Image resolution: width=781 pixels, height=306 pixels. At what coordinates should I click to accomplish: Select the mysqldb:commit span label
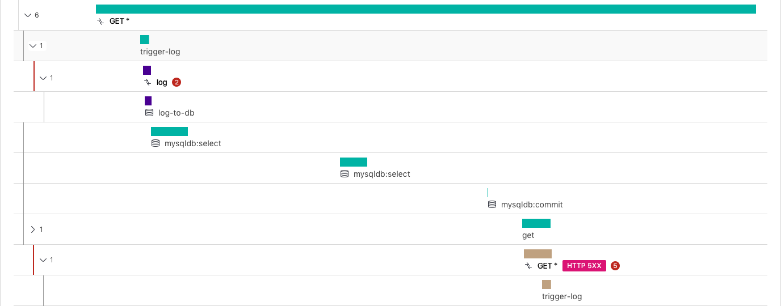[x=532, y=205]
